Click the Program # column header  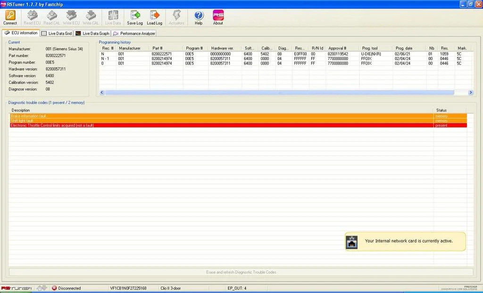196,49
